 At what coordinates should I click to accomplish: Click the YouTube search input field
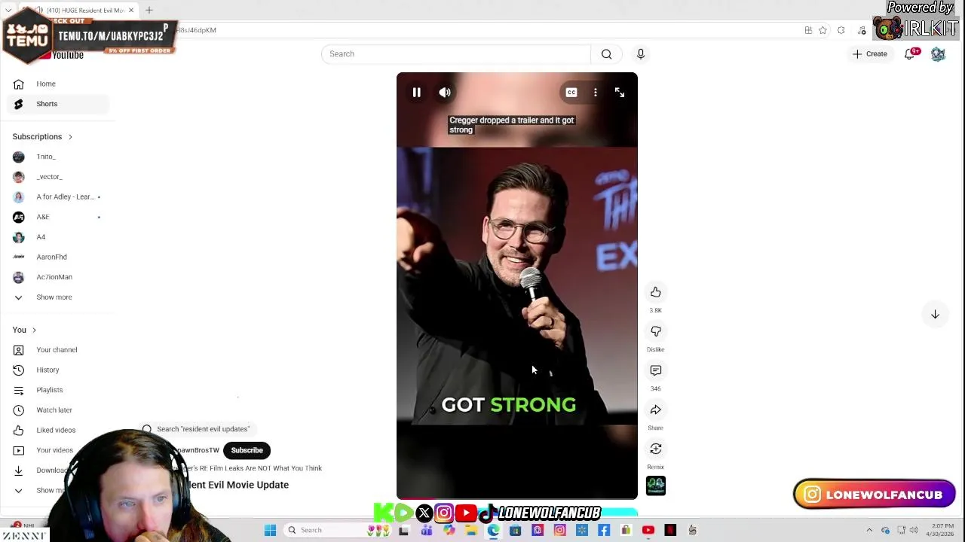[456, 54]
